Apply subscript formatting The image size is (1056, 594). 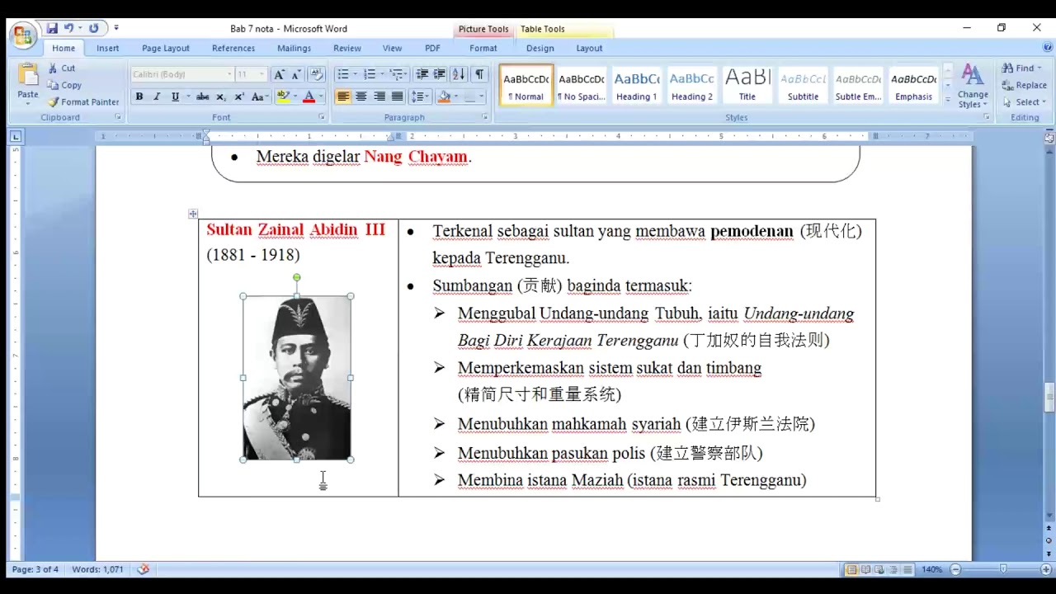pos(221,97)
